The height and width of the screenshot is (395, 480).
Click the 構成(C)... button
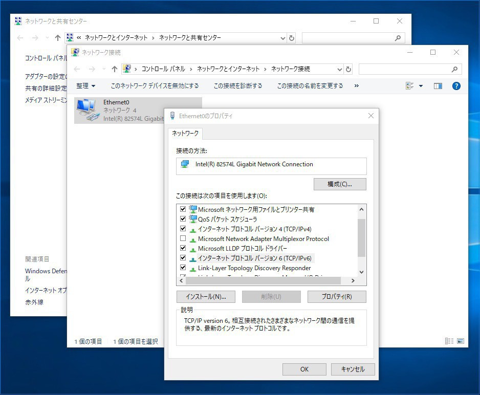(339, 184)
